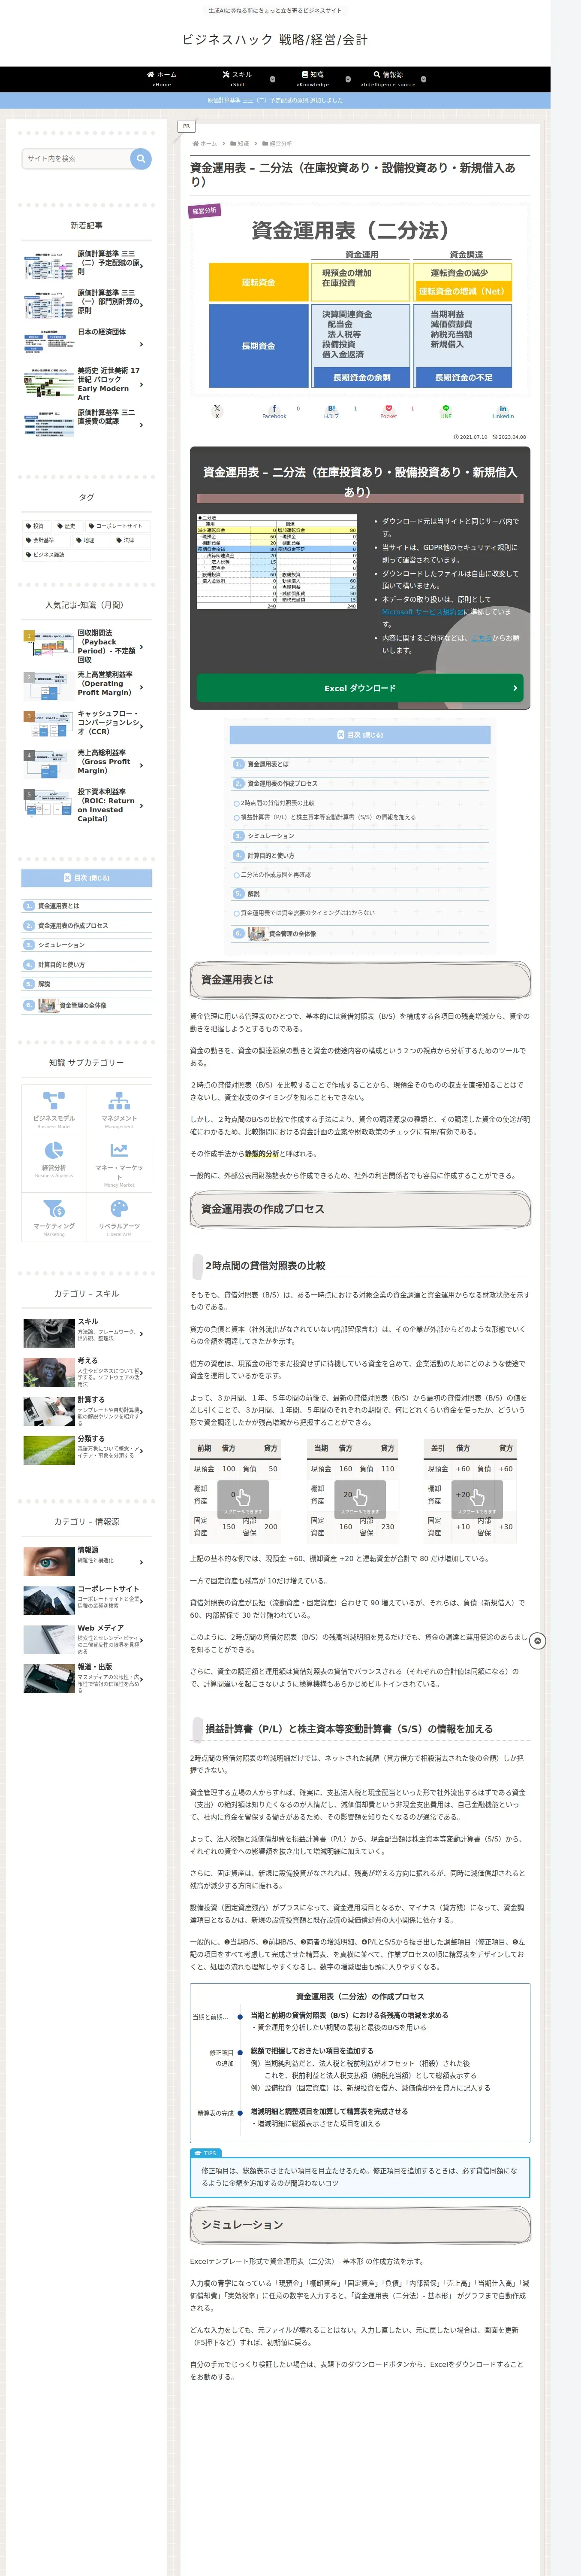
Task: Collapse the sidebar 目次 (閉じる) header
Action: 87,878
